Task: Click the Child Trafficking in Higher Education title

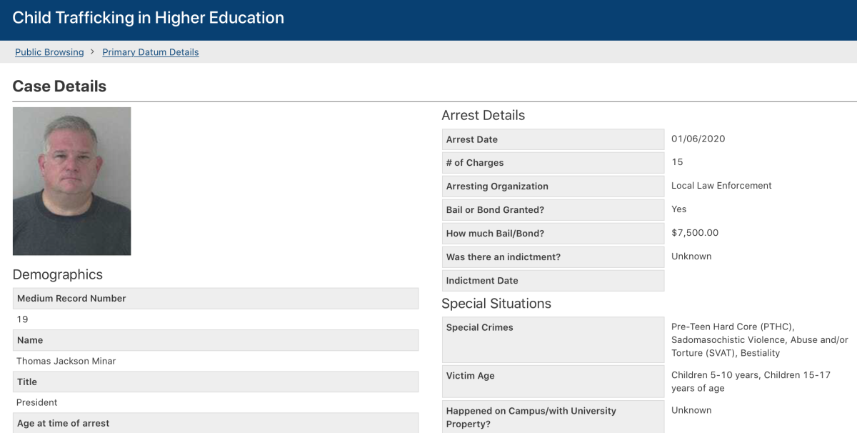Action: click(x=149, y=18)
